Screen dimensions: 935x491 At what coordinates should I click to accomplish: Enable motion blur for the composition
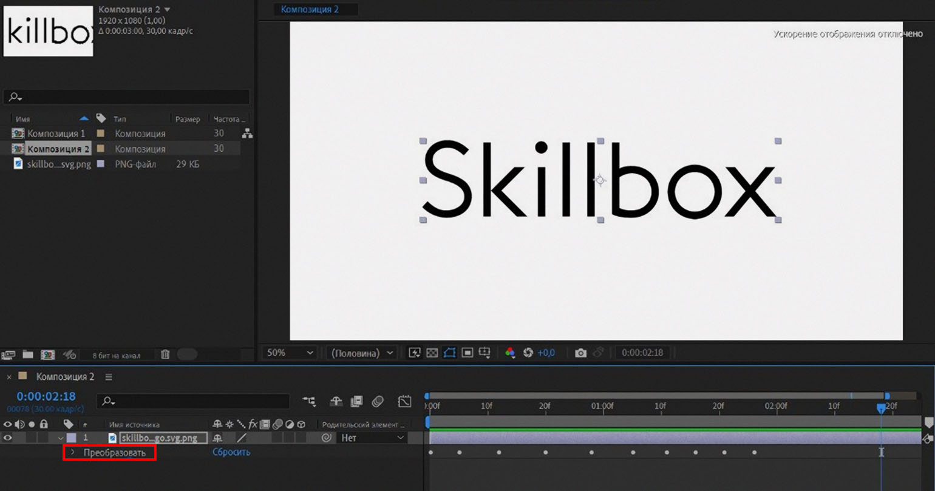click(378, 401)
